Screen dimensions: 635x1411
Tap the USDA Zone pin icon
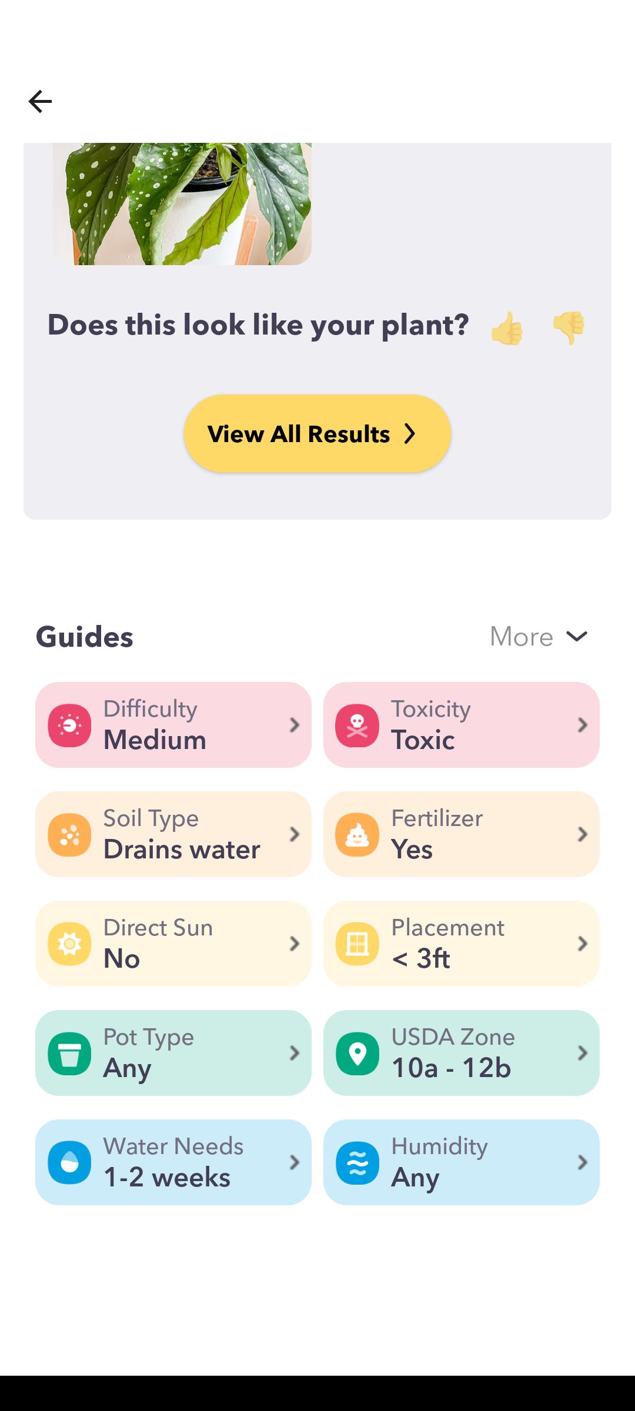[x=357, y=1054]
